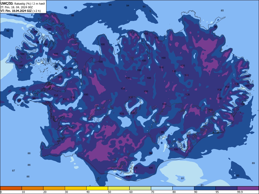Viewport: 259px width, 194px height.
Task: Click the legend label '50'
Action: (109, 192)
